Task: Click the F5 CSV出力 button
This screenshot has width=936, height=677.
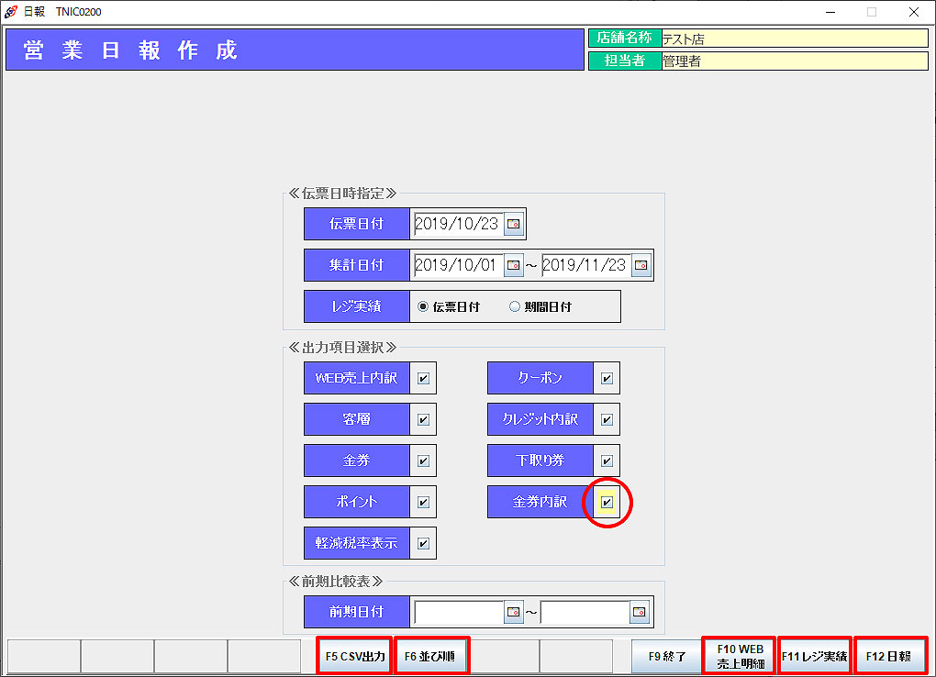Action: click(355, 656)
